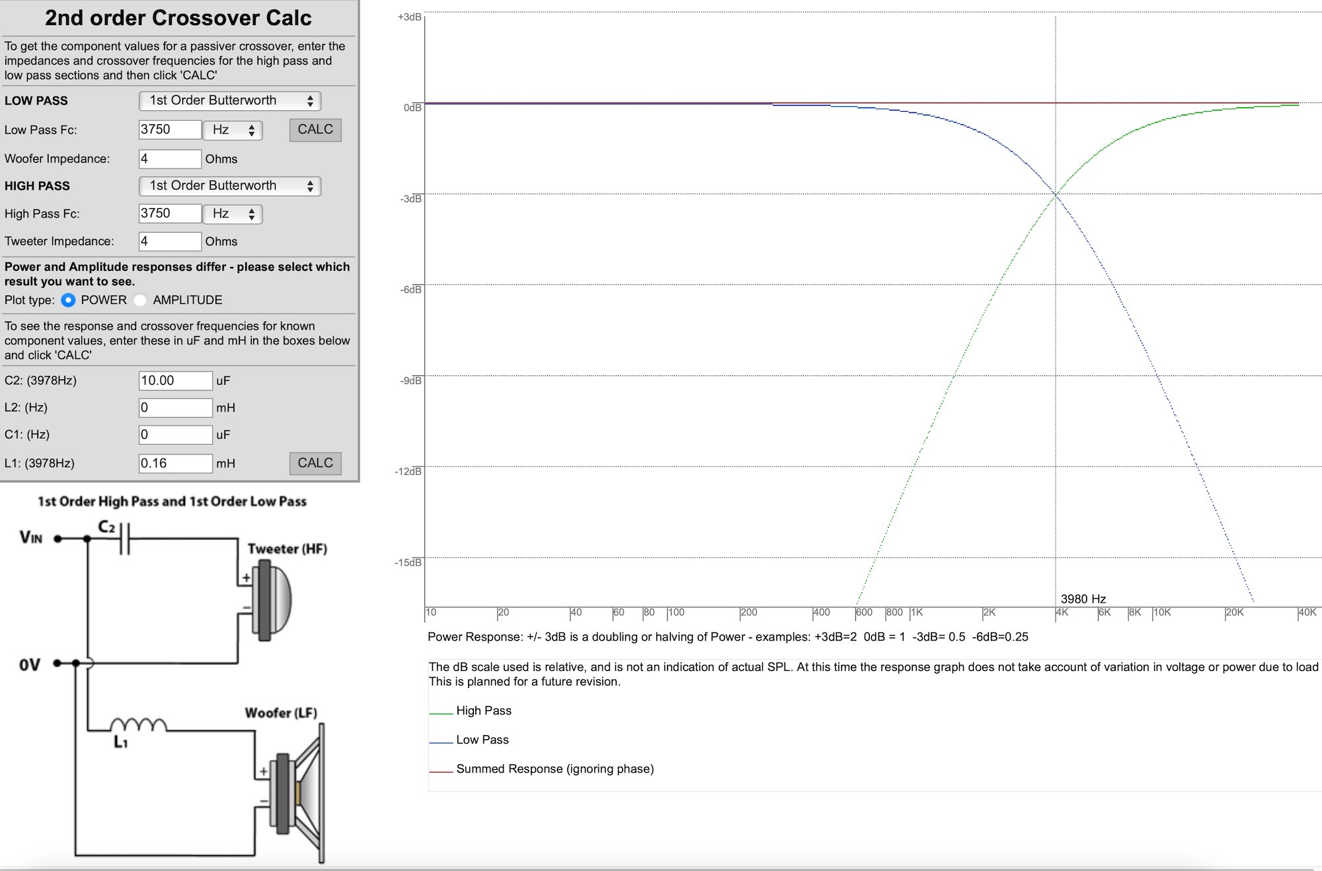The height and width of the screenshot is (871, 1322).
Task: Click the tweeter speaker image in diagram
Action: tap(271, 600)
